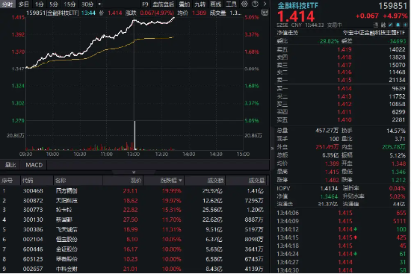Select the 30分 interval tab
The height and width of the screenshot is (274, 411).
pyautogui.click(x=87, y=4)
